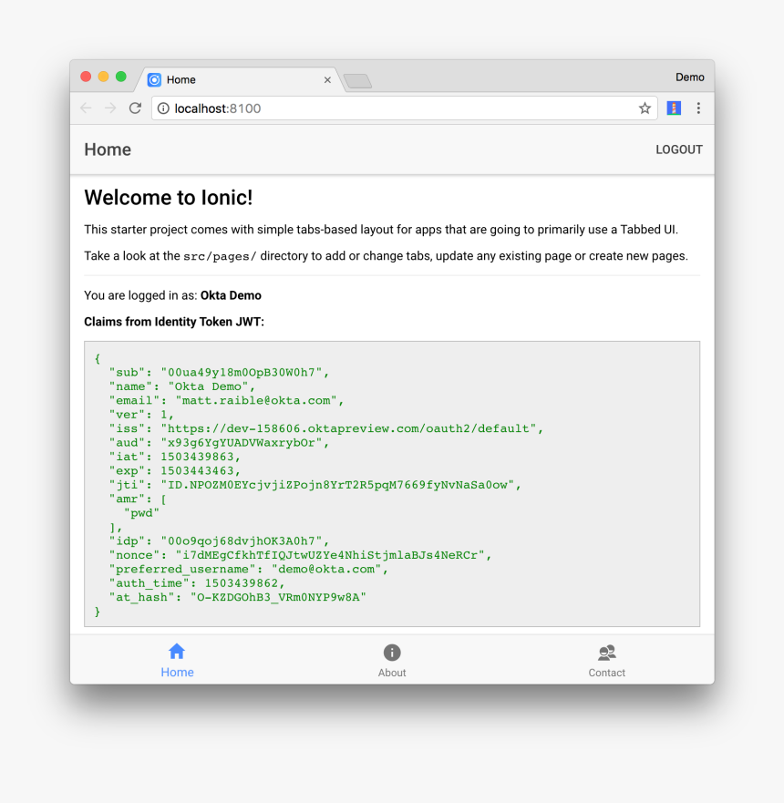Click the "nonce" claim line
Screen dimensions: 784x803
[x=300, y=555]
